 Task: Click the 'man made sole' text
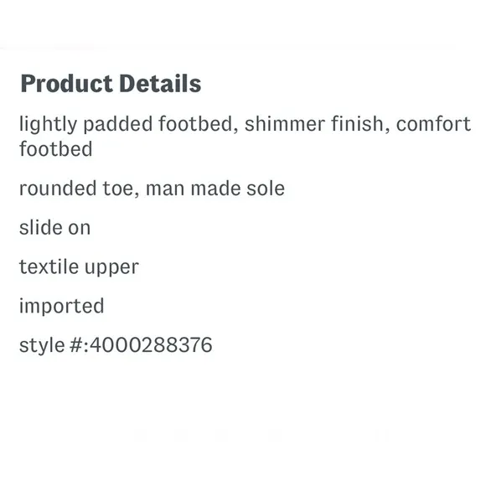tap(215, 189)
